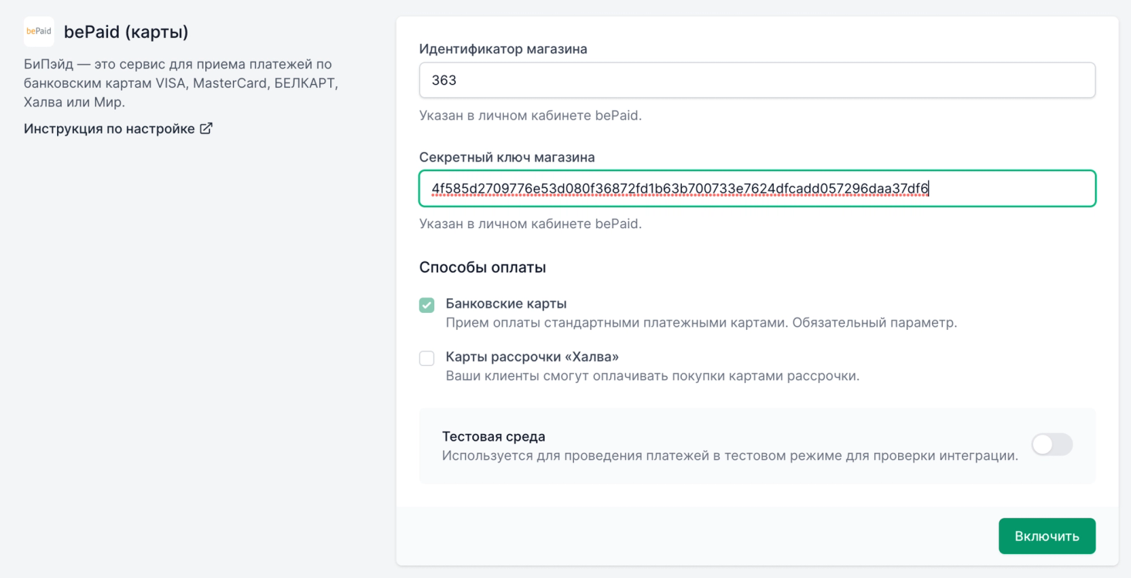
Task: Click the external link icon next to Инструкция по настройке
Action: (206, 129)
